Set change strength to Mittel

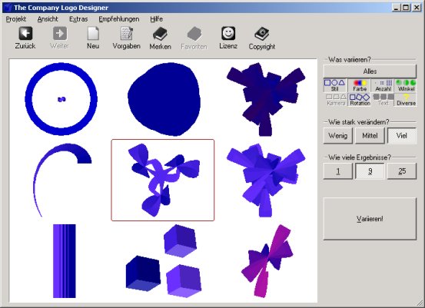pos(370,135)
